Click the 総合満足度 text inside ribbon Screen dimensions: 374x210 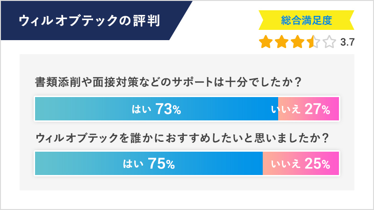307,20
